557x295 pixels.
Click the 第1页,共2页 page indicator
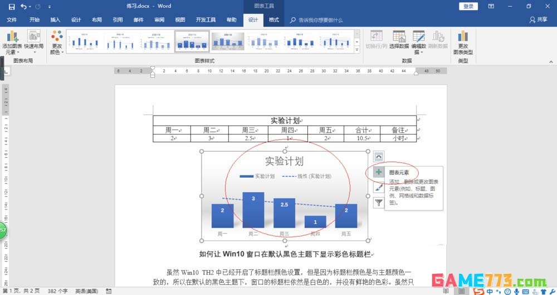point(21,291)
